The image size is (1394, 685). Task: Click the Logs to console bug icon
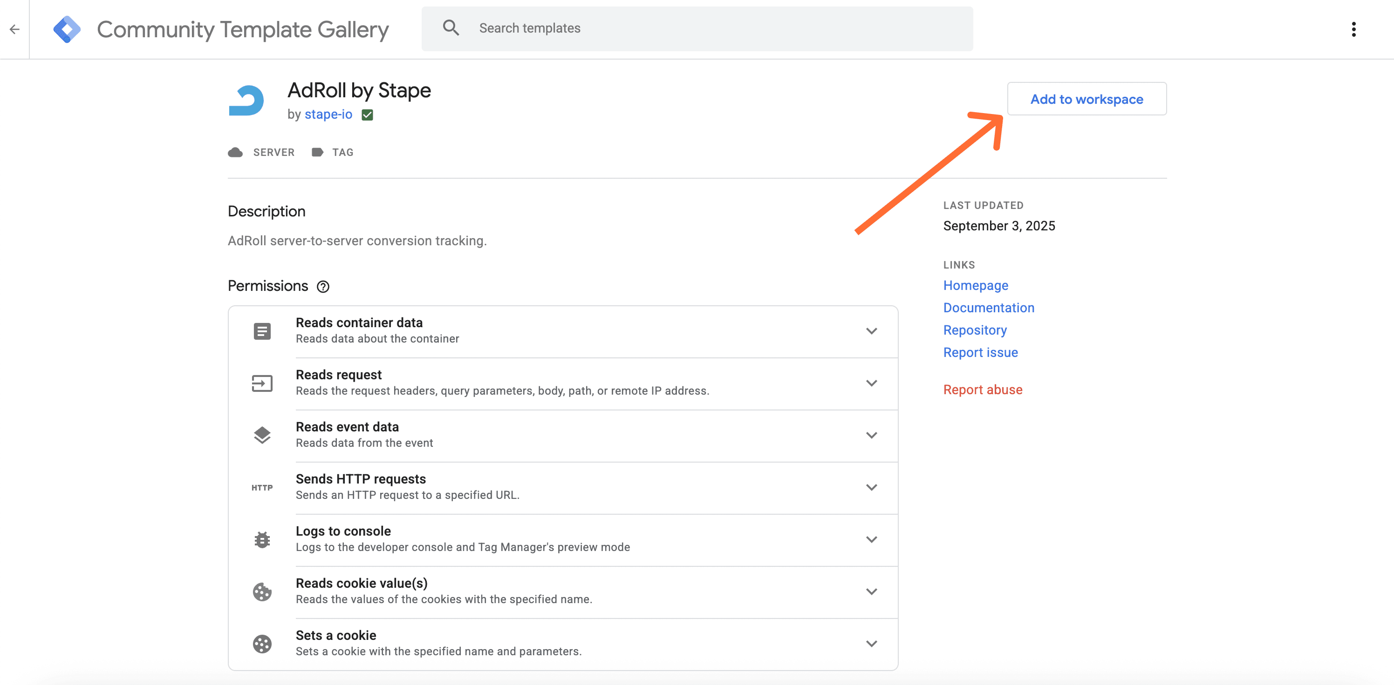coord(262,539)
